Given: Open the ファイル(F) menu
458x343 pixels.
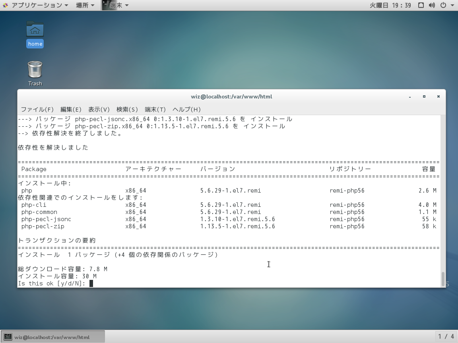Looking at the screenshot, I should click(x=37, y=110).
